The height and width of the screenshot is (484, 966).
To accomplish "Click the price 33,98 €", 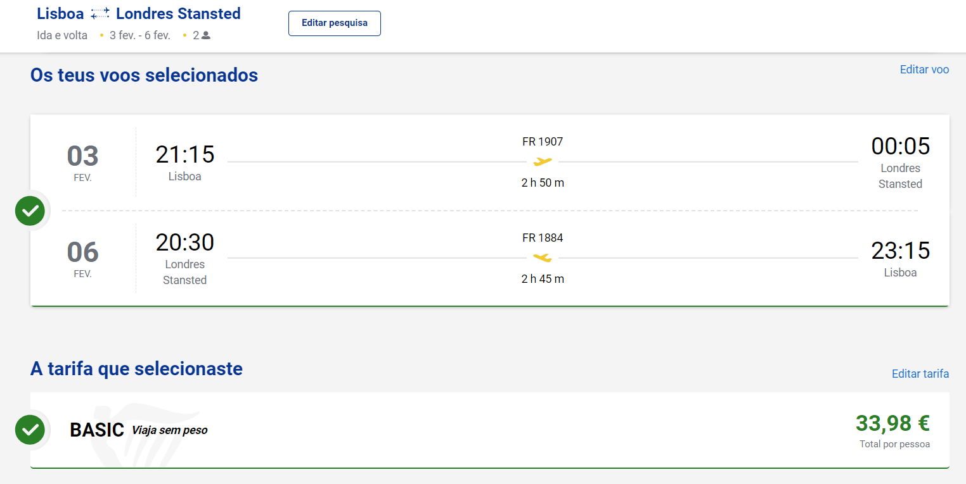I will [x=892, y=423].
